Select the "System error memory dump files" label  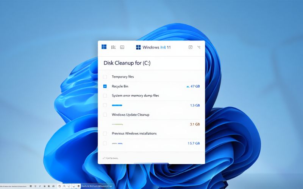[135, 96]
